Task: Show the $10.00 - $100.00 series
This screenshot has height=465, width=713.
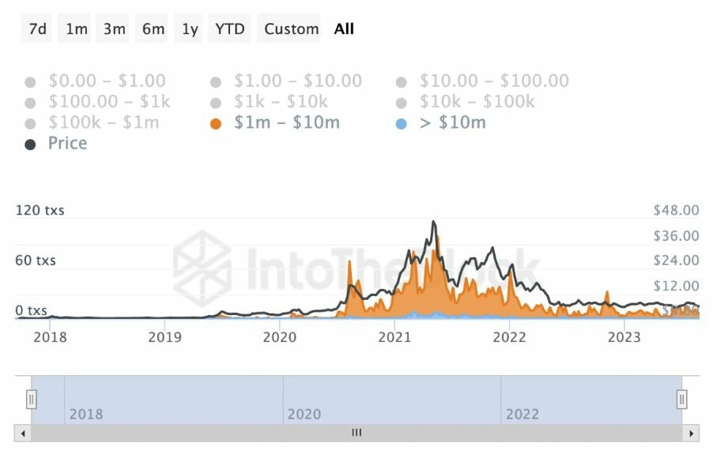Action: pos(402,81)
